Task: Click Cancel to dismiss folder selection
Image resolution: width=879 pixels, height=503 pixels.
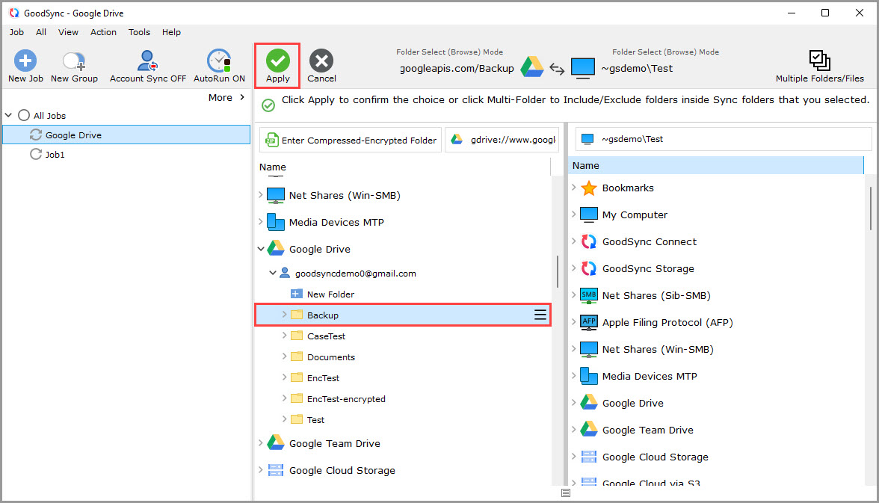Action: 321,65
